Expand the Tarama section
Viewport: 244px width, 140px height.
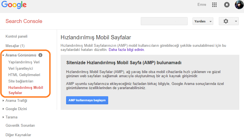[x=3, y=117]
